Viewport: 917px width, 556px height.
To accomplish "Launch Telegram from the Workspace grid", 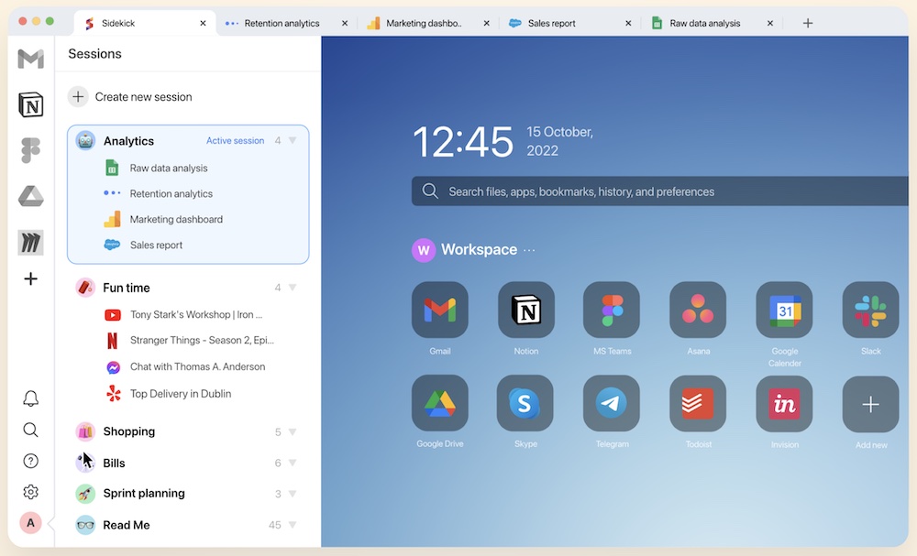I will [x=611, y=404].
